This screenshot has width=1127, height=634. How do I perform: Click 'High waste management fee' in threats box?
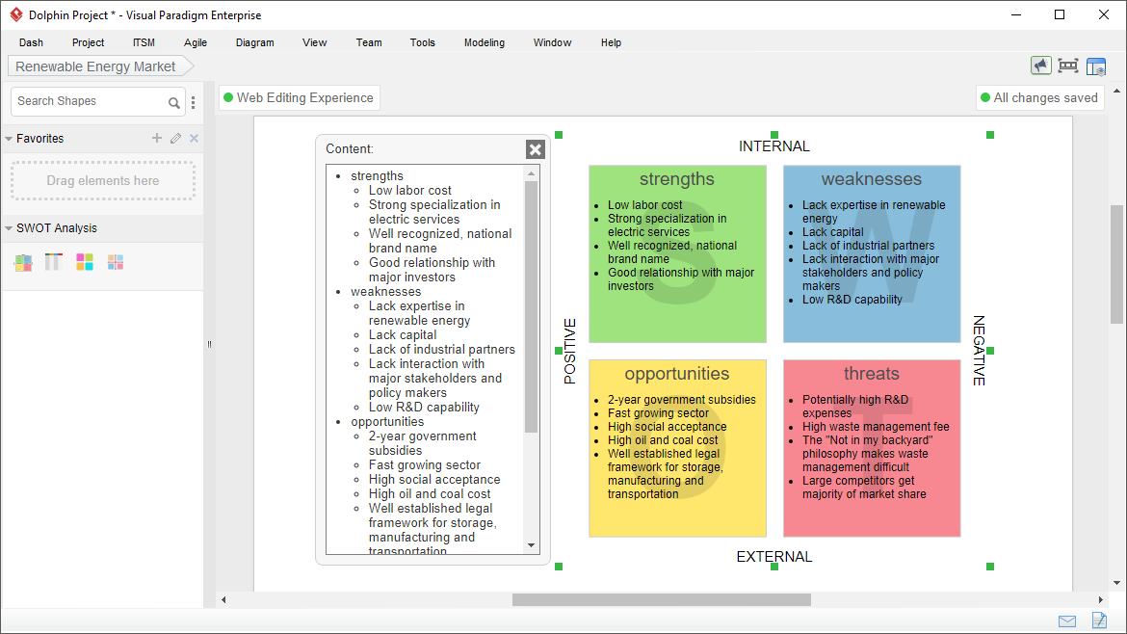pyautogui.click(x=876, y=426)
